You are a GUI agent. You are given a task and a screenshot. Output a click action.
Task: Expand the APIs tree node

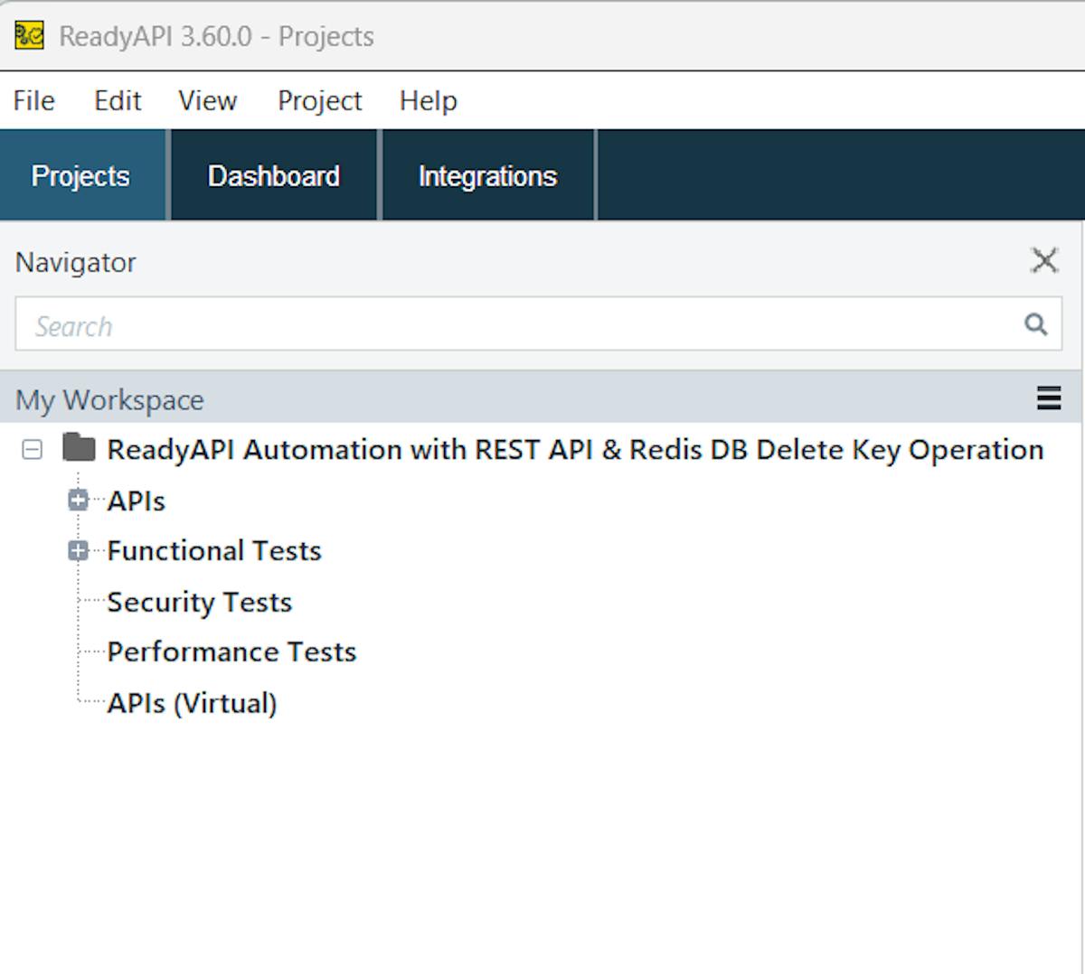point(79,500)
